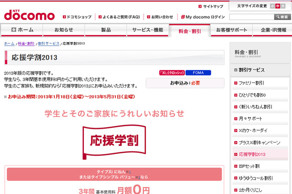The height and width of the screenshot is (194, 292).
Task: Click arrow icon beside 月々サポート
Action: coord(236,118)
